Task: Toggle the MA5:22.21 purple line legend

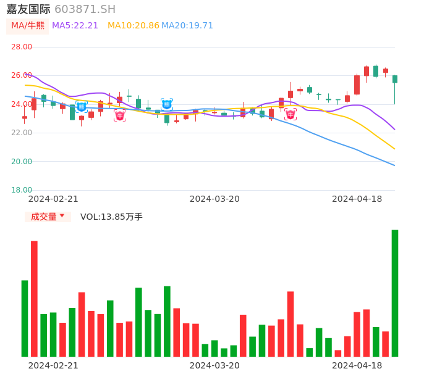Action: click(x=75, y=25)
